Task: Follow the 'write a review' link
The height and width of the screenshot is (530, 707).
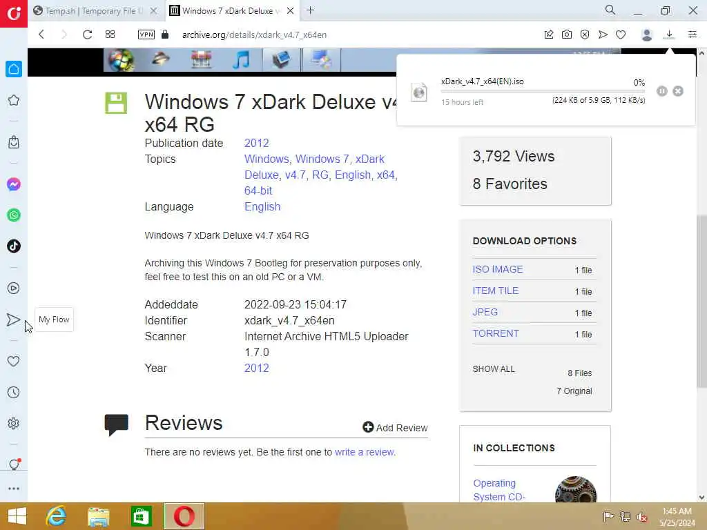Action: [x=365, y=452]
